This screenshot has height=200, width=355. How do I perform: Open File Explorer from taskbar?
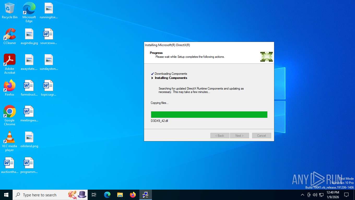tap(120, 195)
